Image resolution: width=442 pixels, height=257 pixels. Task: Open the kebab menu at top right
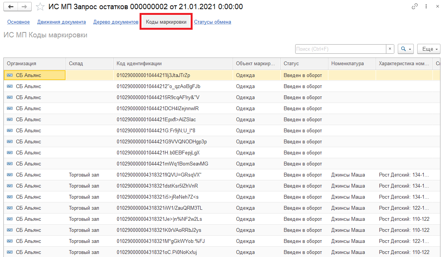425,7
